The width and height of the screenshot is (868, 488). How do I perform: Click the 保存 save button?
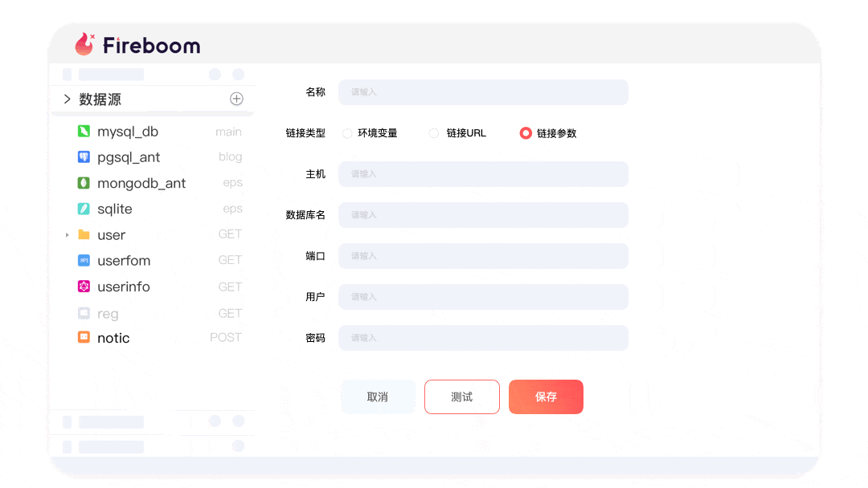point(546,396)
